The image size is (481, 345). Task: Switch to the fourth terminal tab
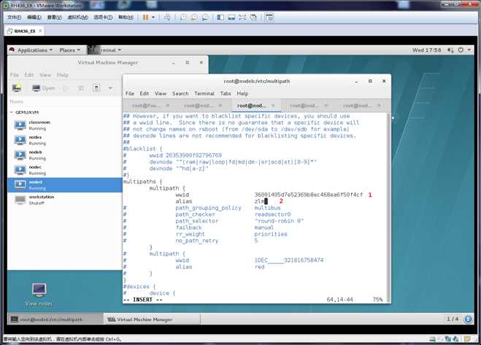tap(304, 106)
